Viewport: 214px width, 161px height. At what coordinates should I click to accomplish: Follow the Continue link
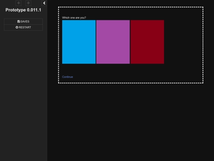67,77
